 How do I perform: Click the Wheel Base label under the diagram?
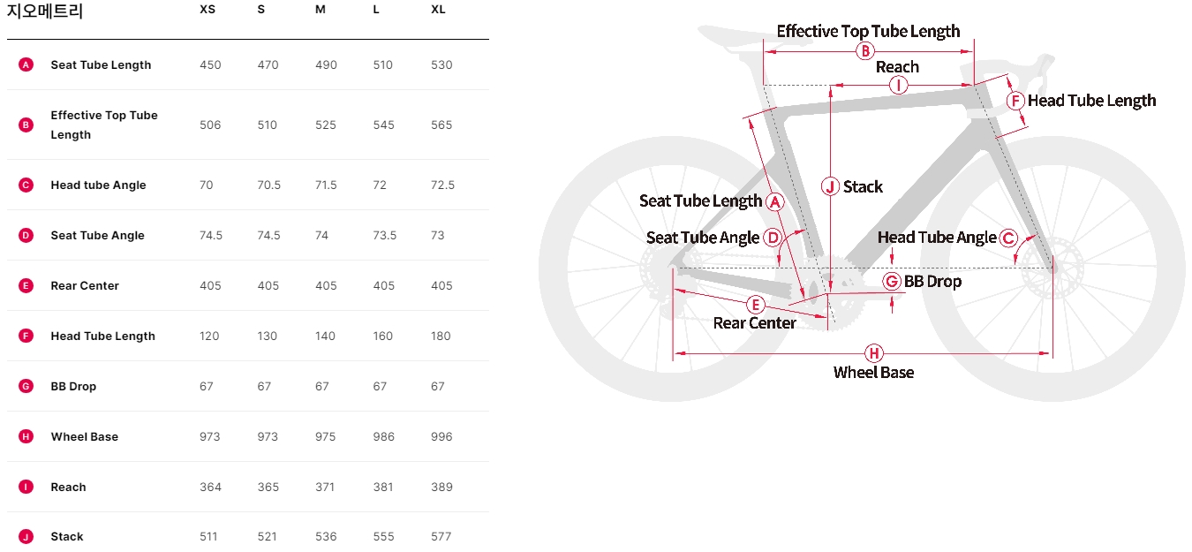pyautogui.click(x=873, y=373)
